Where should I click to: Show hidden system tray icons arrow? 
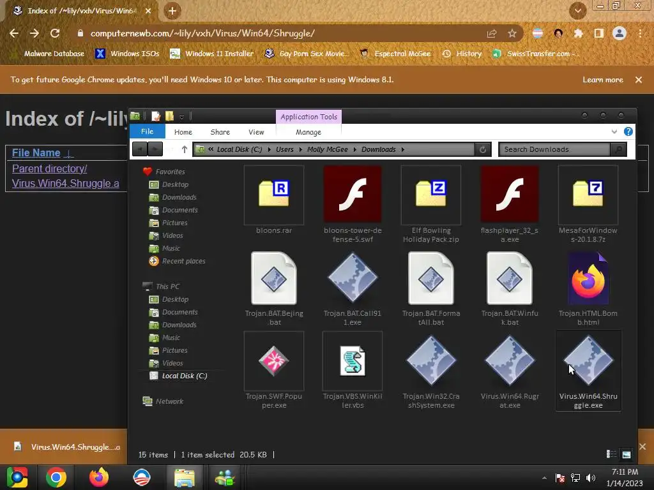544,477
